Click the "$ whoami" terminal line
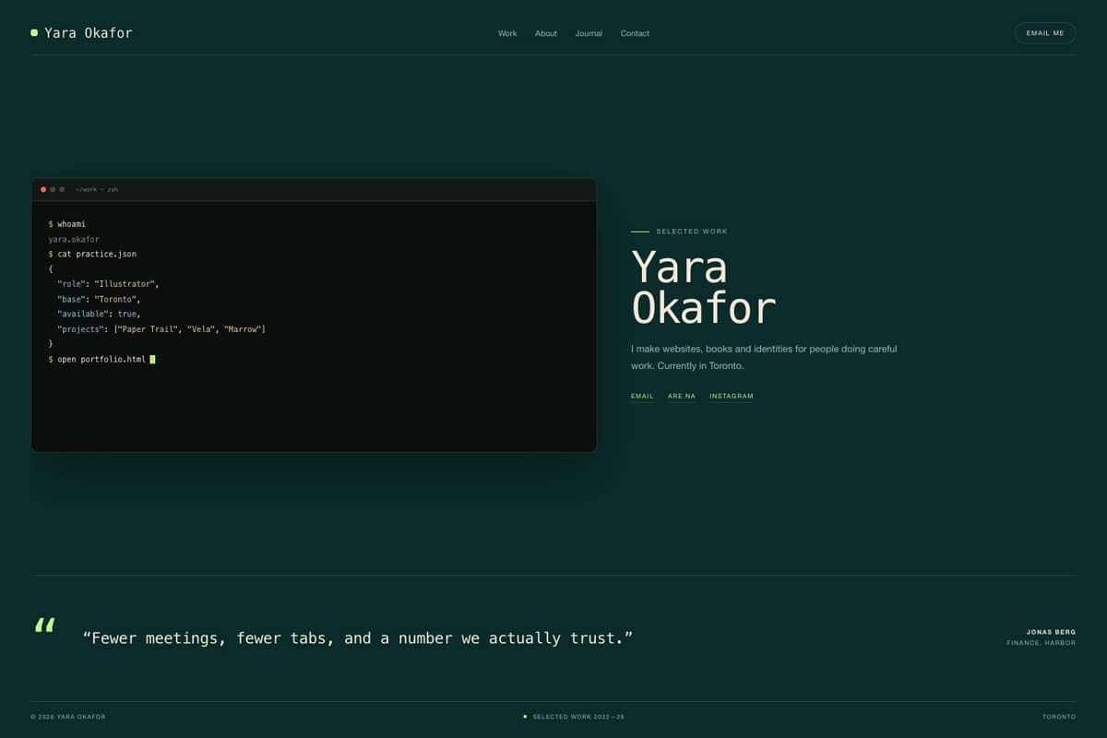This screenshot has width=1107, height=738. [67, 224]
